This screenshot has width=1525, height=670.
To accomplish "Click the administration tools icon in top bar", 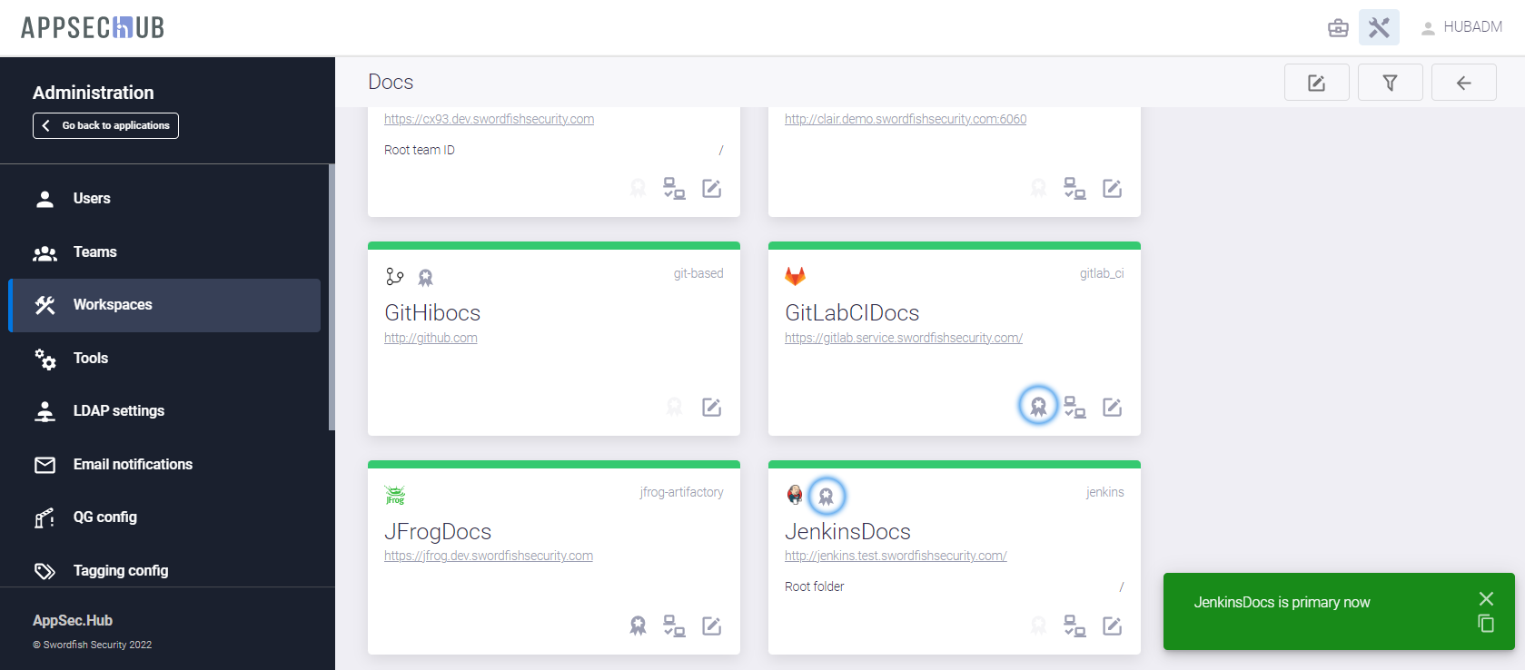I will [x=1379, y=27].
